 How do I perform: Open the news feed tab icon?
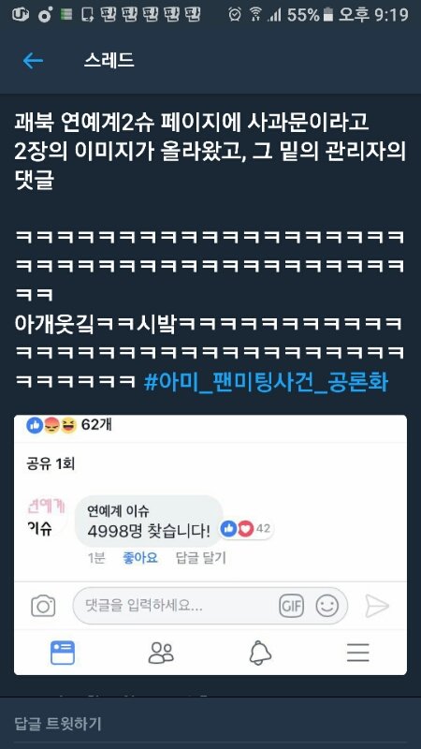coord(63,653)
